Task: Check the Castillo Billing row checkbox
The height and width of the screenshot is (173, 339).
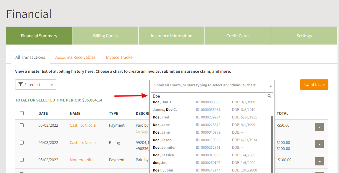Action: [22, 143]
